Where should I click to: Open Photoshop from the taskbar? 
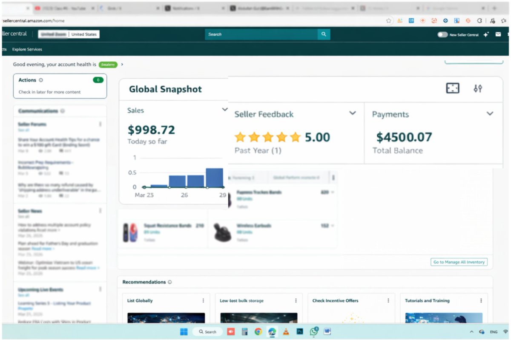point(300,331)
